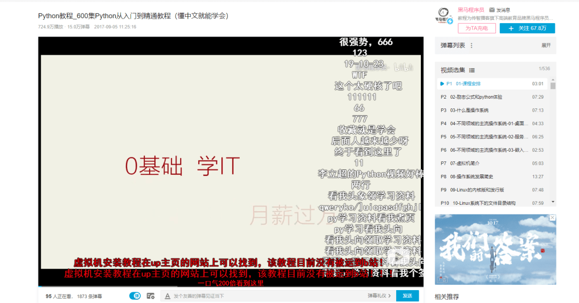Click the 黑马程序员 uploader name
Screen dimensions: 579x303
click(471, 10)
